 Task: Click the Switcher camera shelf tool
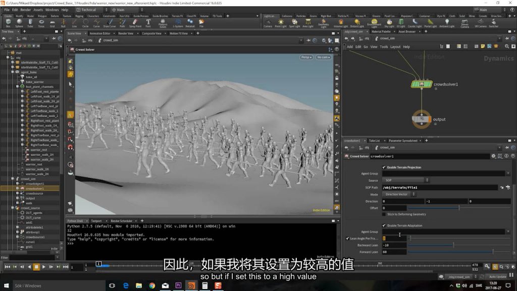click(493, 23)
